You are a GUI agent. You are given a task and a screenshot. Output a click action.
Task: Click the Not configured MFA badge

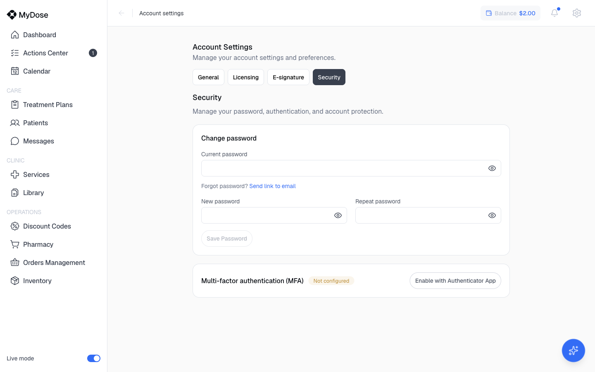[331, 281]
